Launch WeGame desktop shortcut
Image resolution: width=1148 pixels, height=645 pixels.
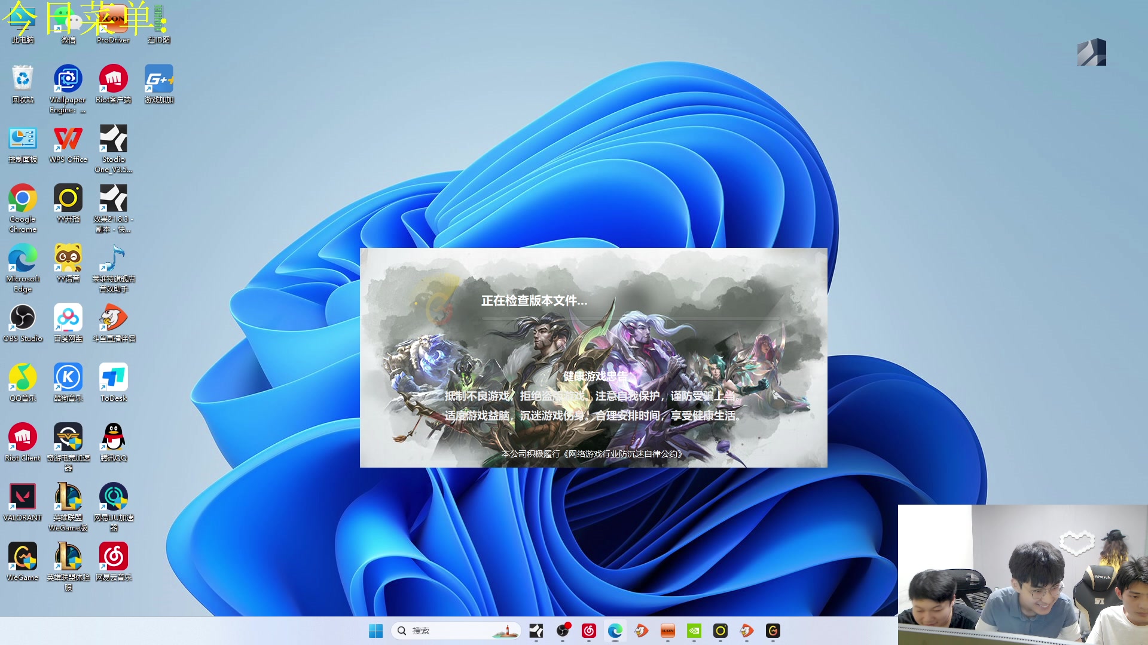[x=23, y=561]
